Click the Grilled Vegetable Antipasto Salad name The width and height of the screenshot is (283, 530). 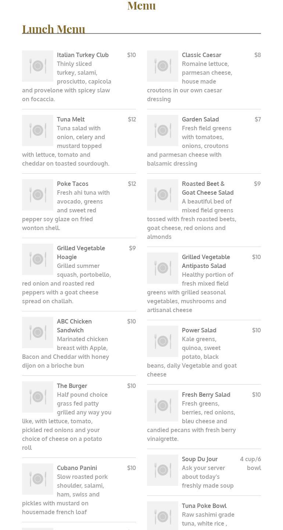click(x=206, y=261)
